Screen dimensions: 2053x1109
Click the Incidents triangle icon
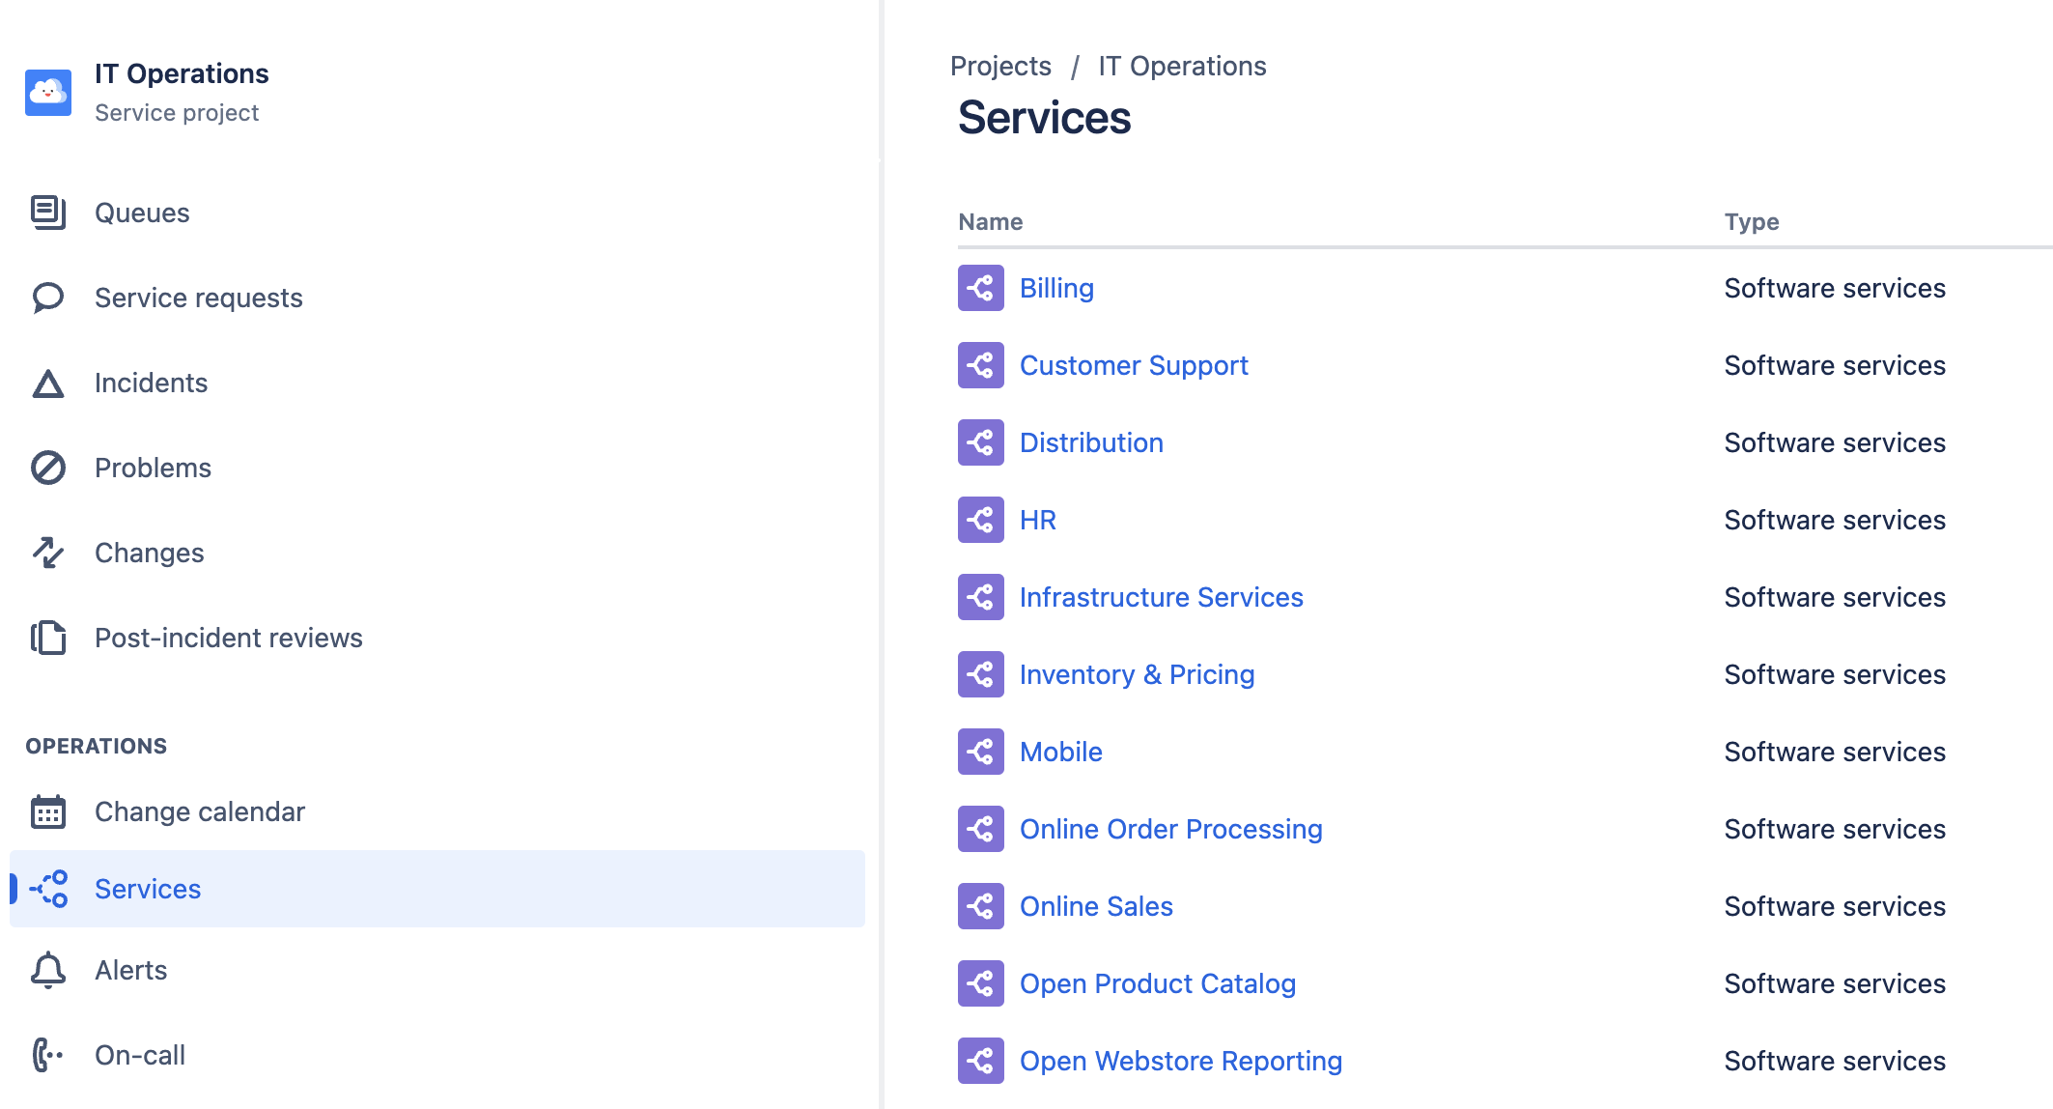point(48,384)
